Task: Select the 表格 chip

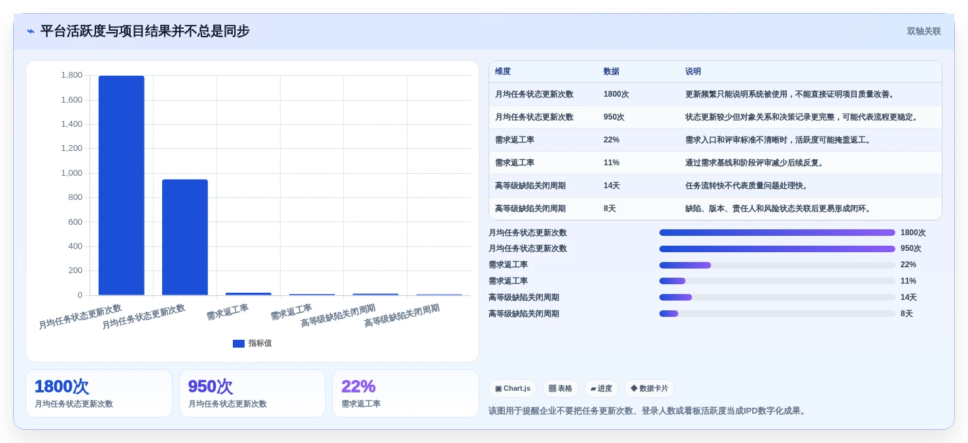Action: pyautogui.click(x=560, y=389)
